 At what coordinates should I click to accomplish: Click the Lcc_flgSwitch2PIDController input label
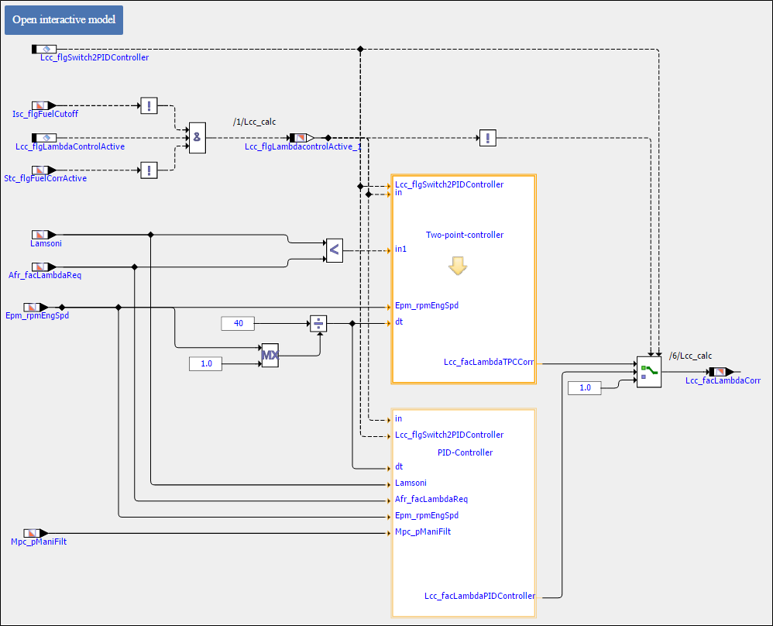tap(94, 57)
